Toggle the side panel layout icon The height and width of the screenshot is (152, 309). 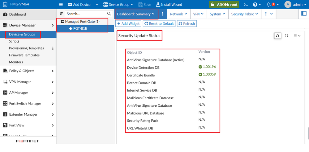[303, 14]
